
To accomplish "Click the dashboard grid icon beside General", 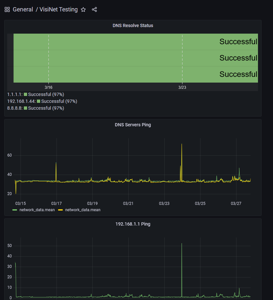I will (x=7, y=9).
